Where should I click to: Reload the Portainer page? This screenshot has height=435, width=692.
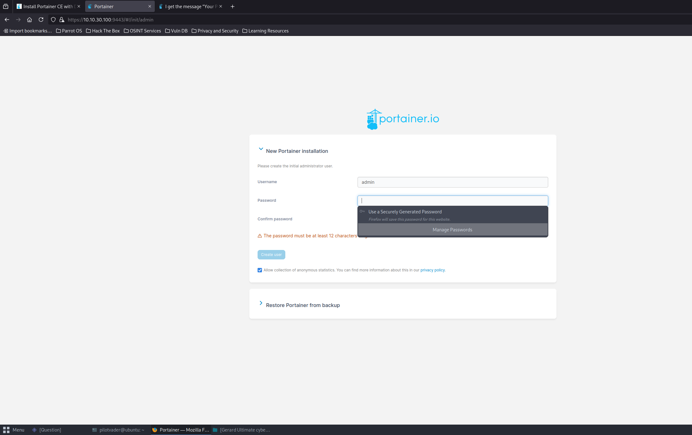(41, 20)
